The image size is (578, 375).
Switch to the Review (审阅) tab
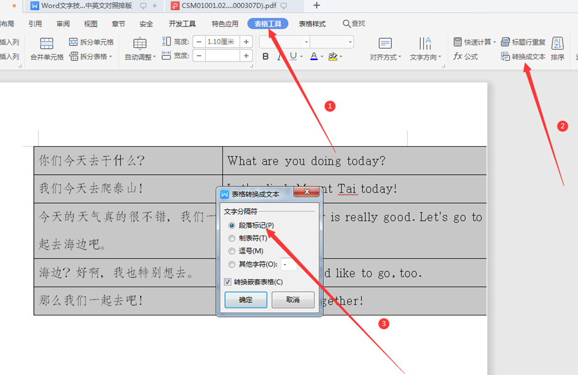[63, 24]
